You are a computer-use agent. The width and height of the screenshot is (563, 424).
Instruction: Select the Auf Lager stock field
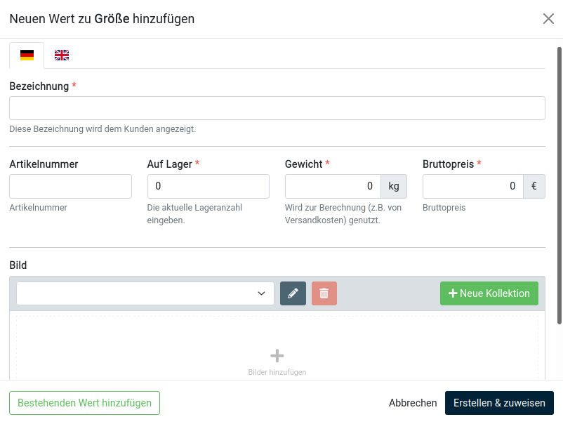[x=208, y=186]
